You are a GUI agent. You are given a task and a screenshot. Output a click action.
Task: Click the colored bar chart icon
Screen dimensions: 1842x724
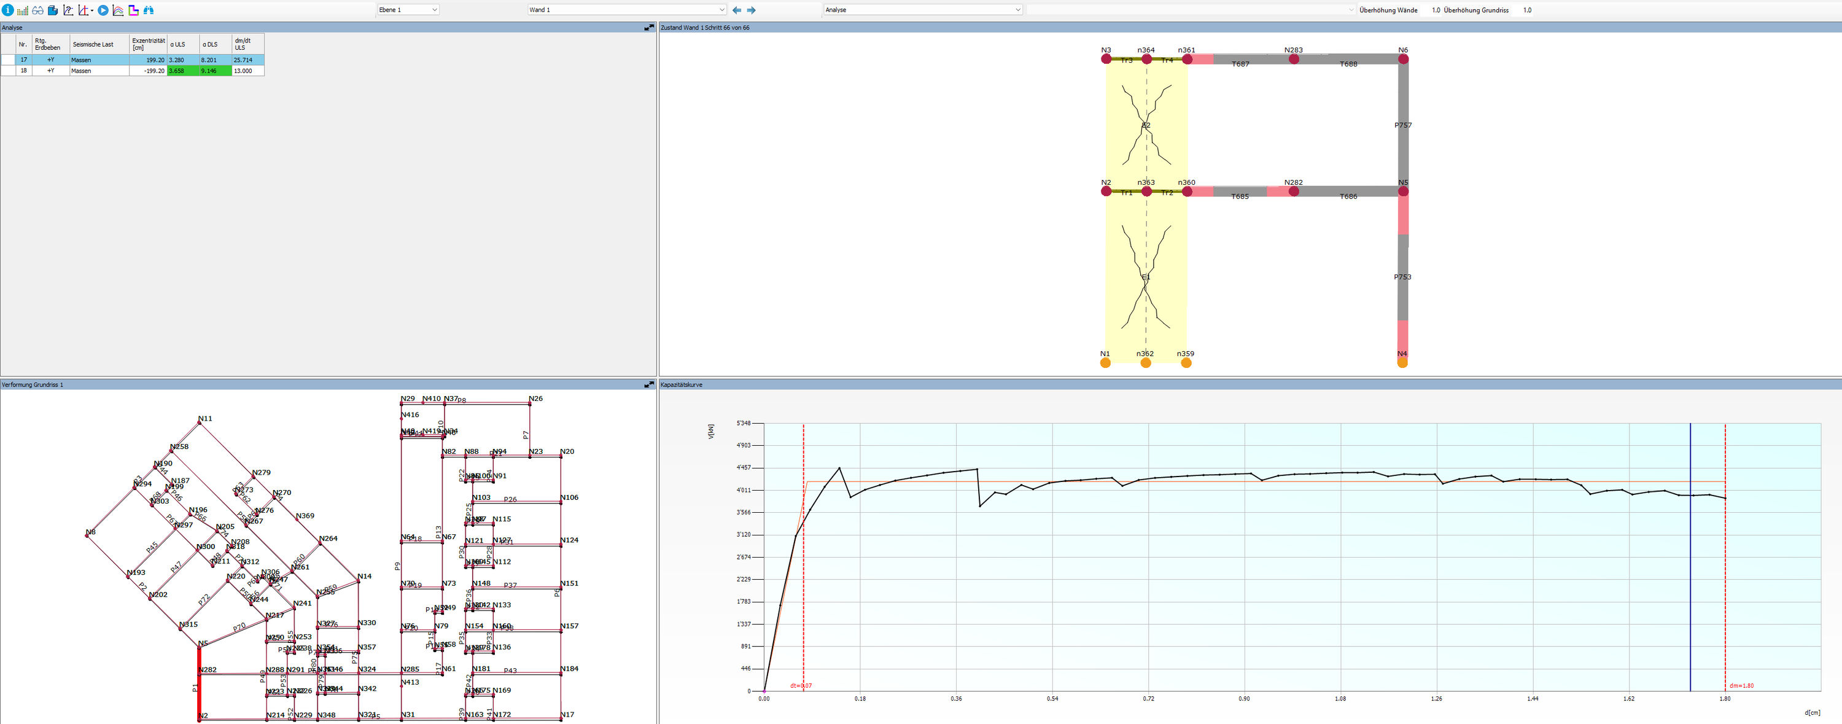tap(23, 10)
